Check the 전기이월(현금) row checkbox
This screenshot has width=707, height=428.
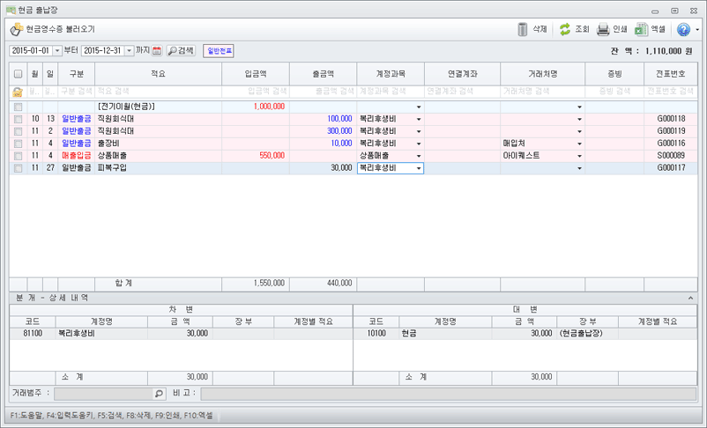tap(18, 107)
